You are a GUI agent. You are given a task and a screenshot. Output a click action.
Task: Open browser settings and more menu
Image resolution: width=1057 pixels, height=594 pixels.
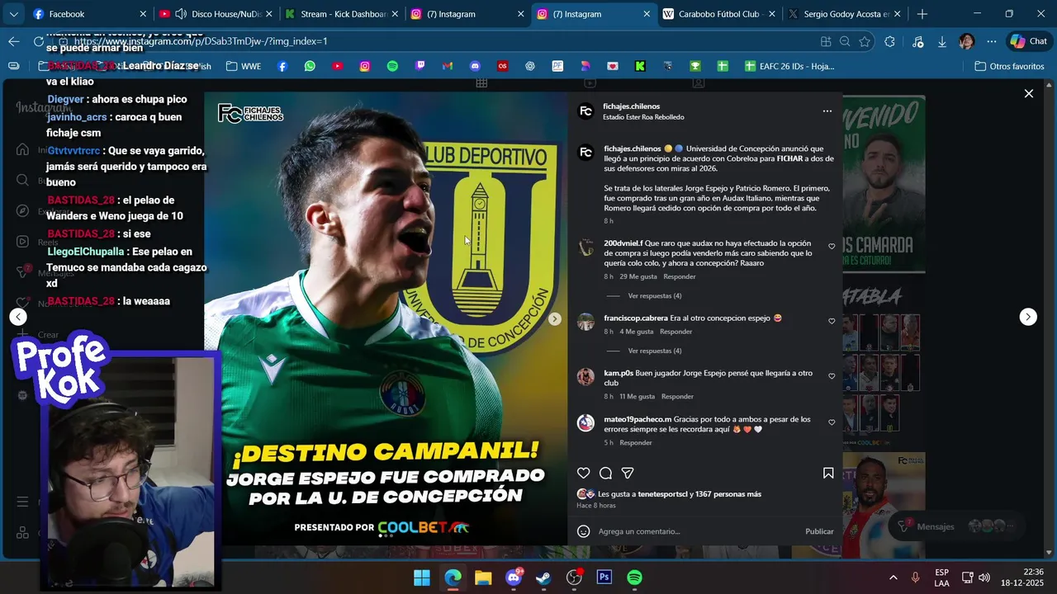point(992,41)
